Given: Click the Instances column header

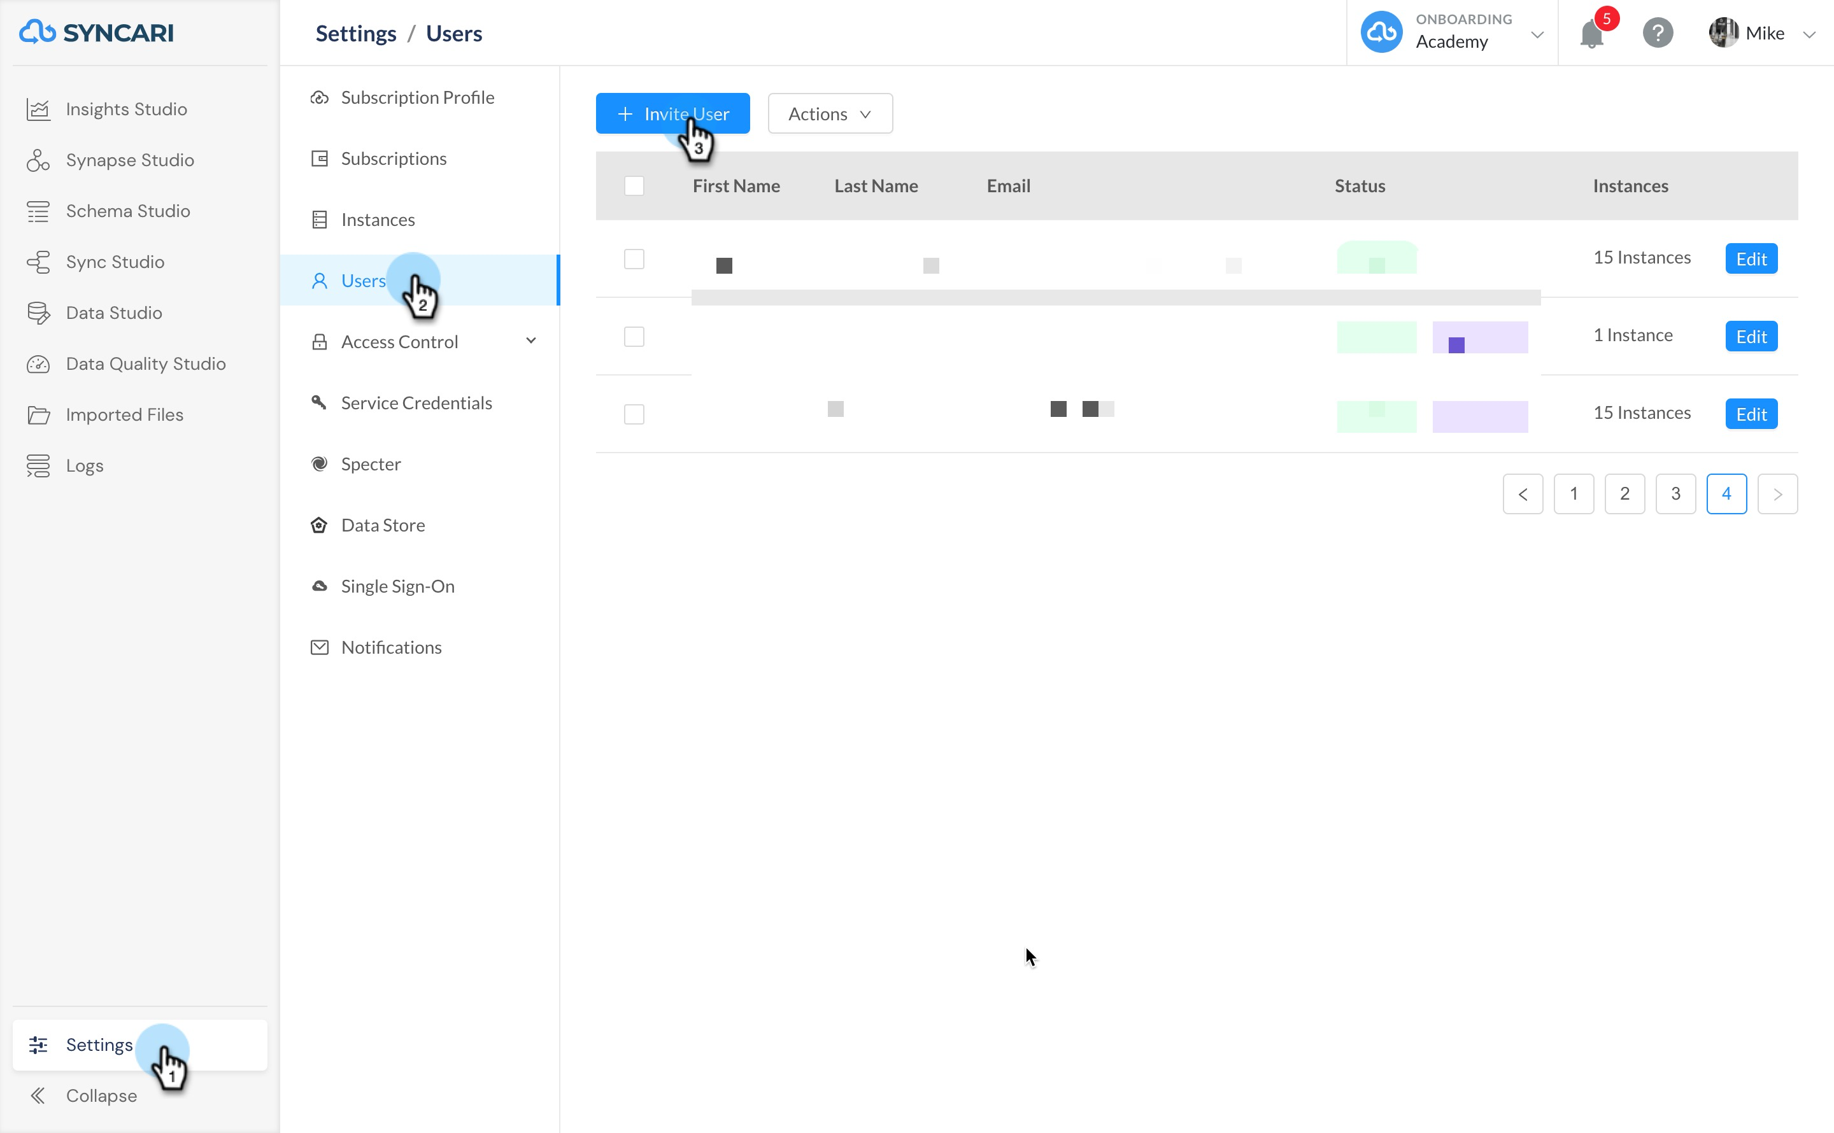Looking at the screenshot, I should [x=1630, y=186].
